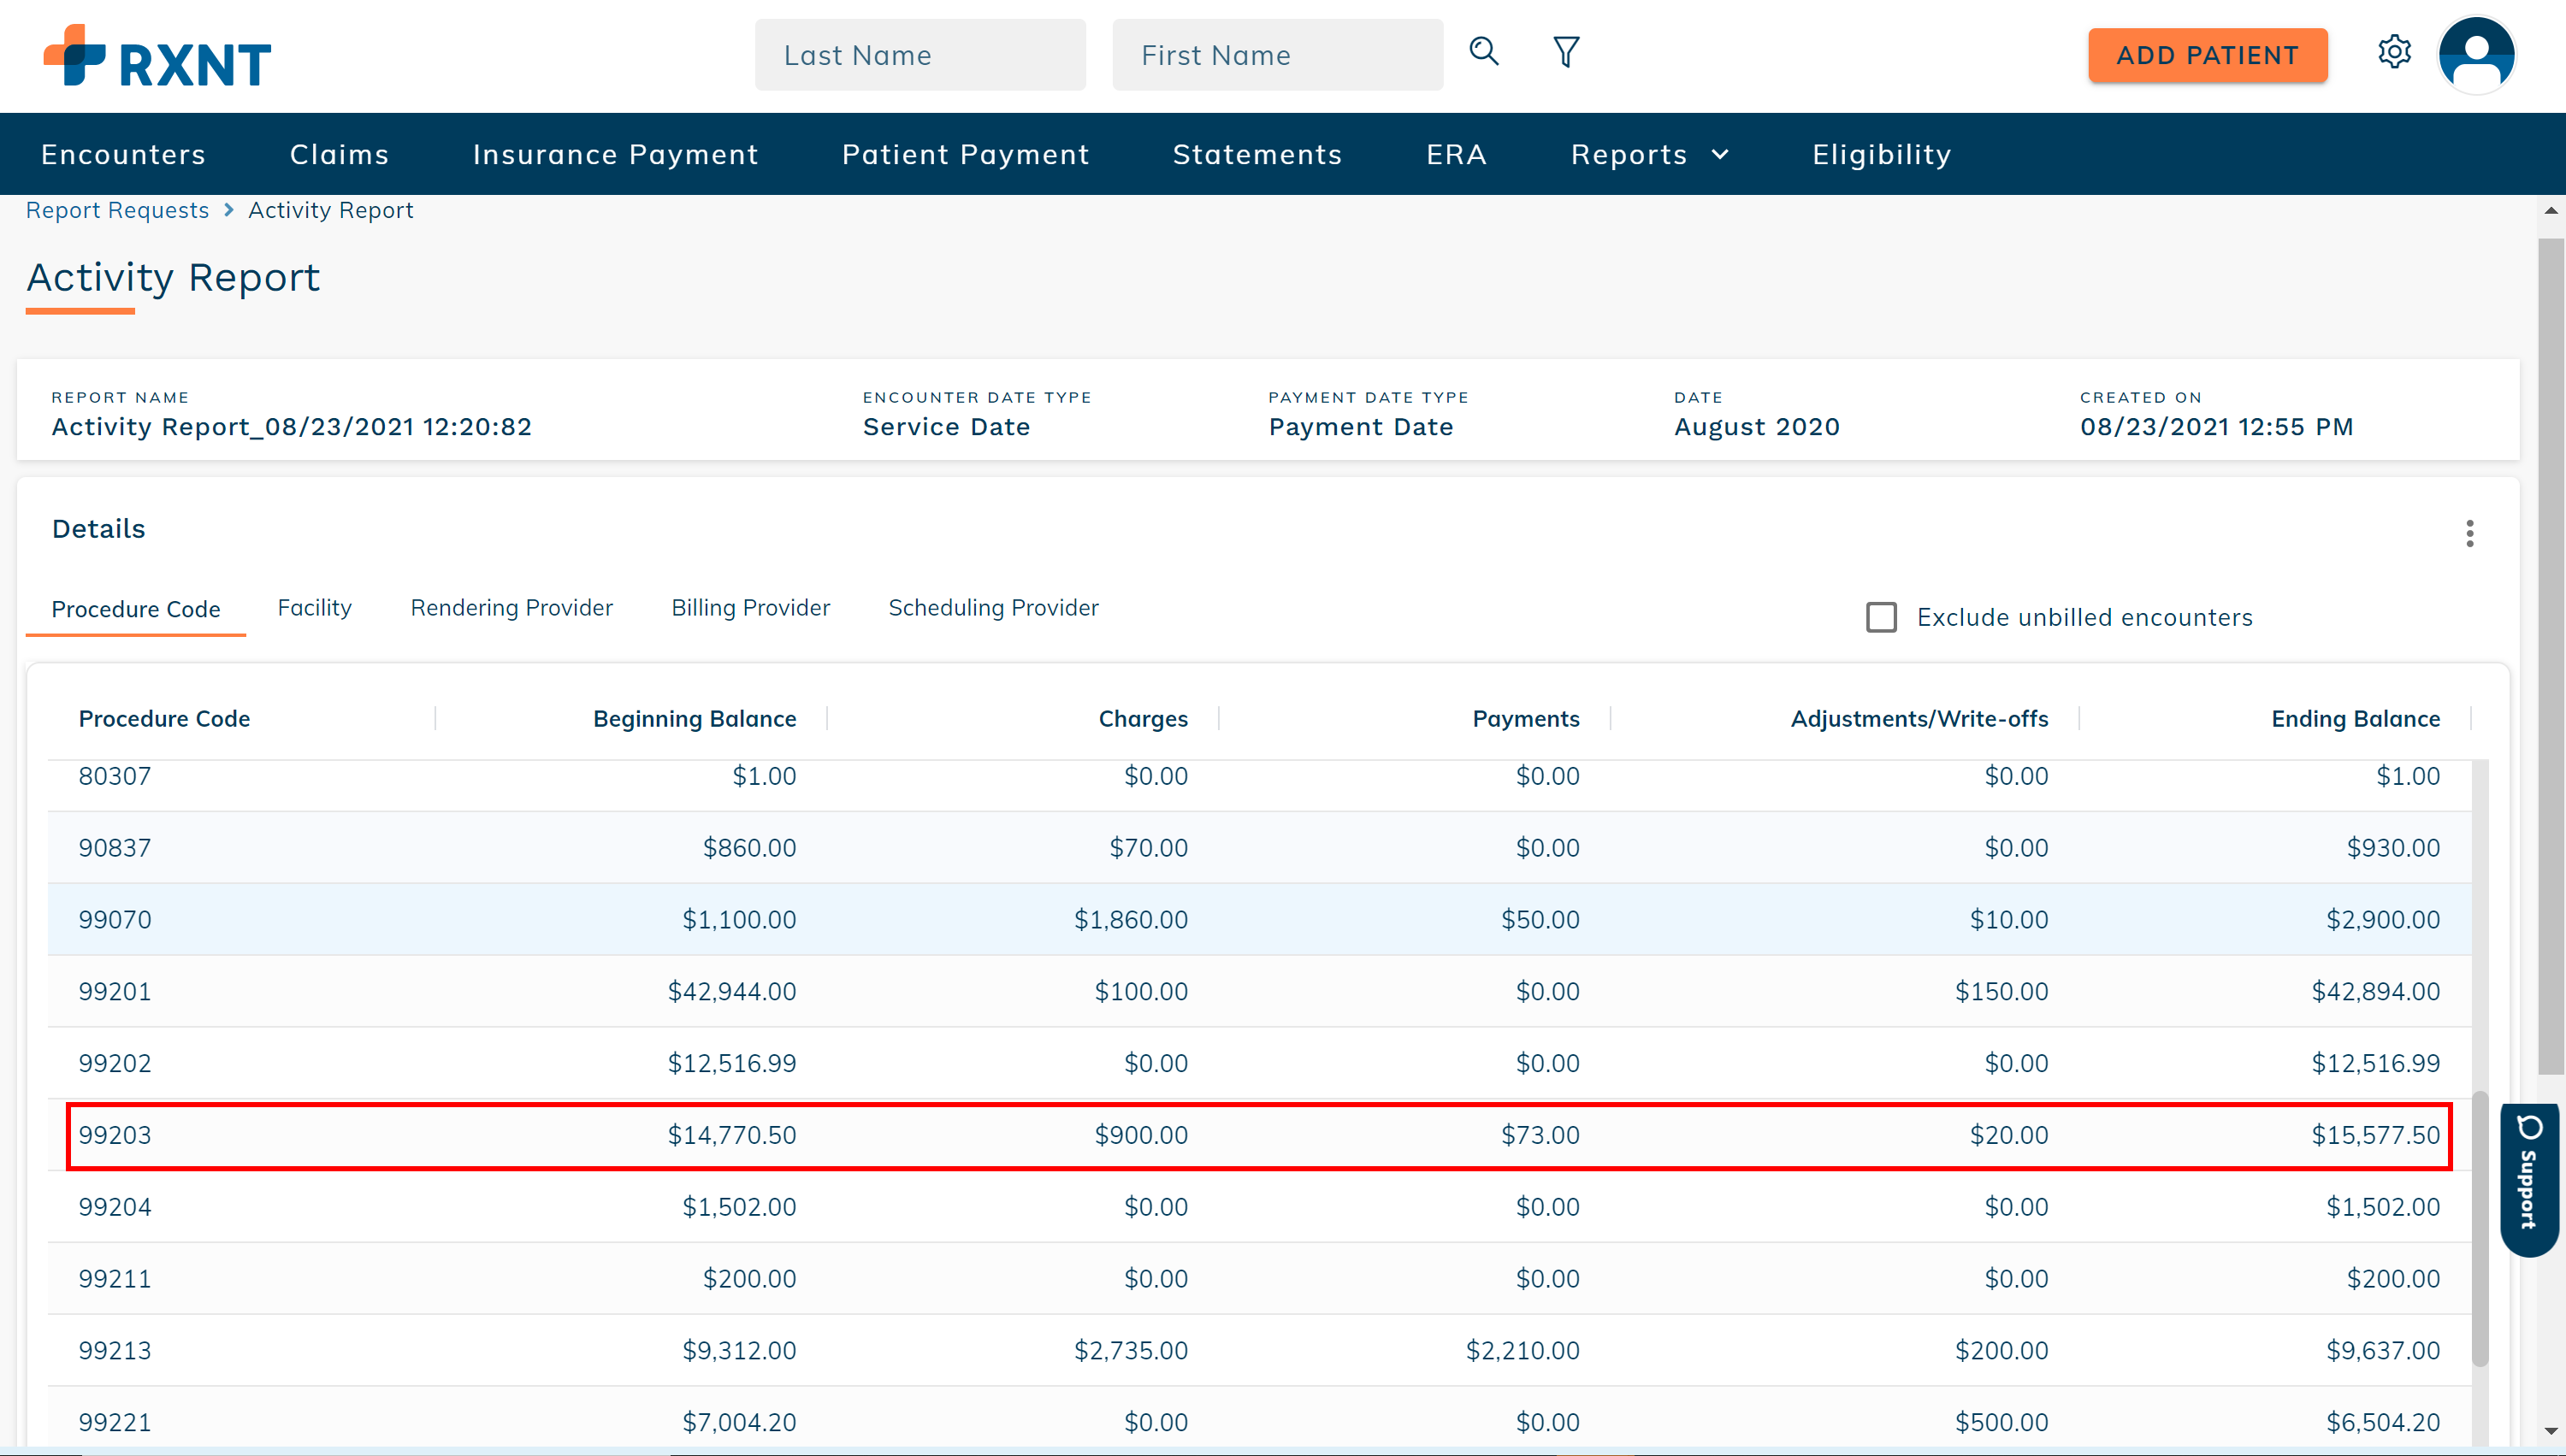
Task: Click the $2,210.00 payments value
Action: (x=1522, y=1352)
